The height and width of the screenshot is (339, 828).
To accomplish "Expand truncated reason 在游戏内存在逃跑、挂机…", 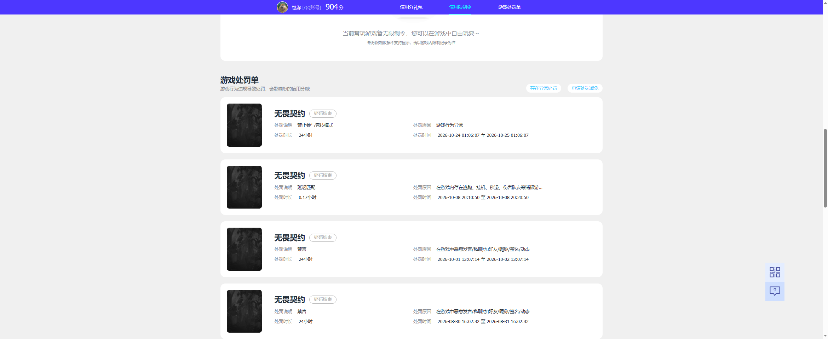I will click(489, 187).
